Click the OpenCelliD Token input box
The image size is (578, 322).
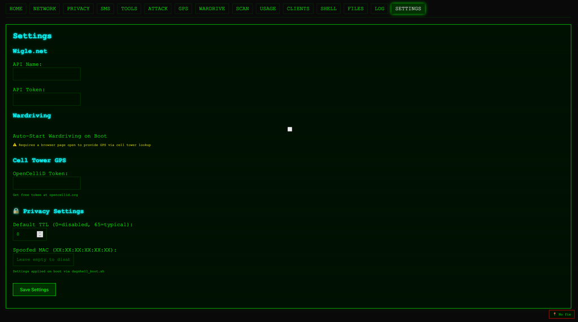coord(47,183)
